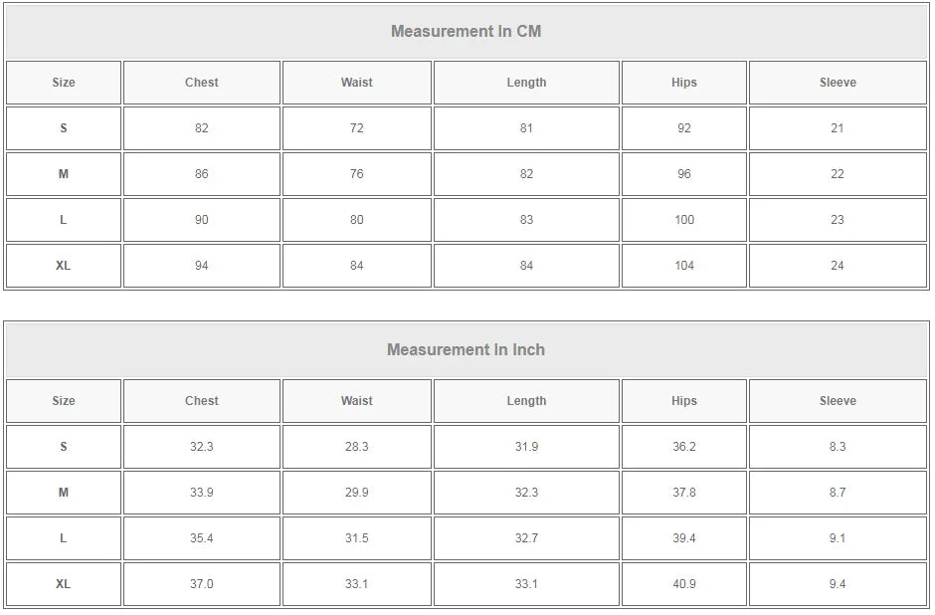The image size is (935, 615).
Task: Click the 37.0 chest value for XL
Action: [201, 584]
